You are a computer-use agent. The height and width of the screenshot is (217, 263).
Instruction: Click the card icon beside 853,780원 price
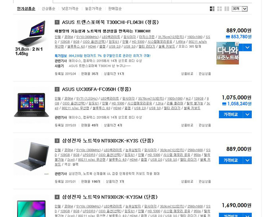(x=228, y=37)
